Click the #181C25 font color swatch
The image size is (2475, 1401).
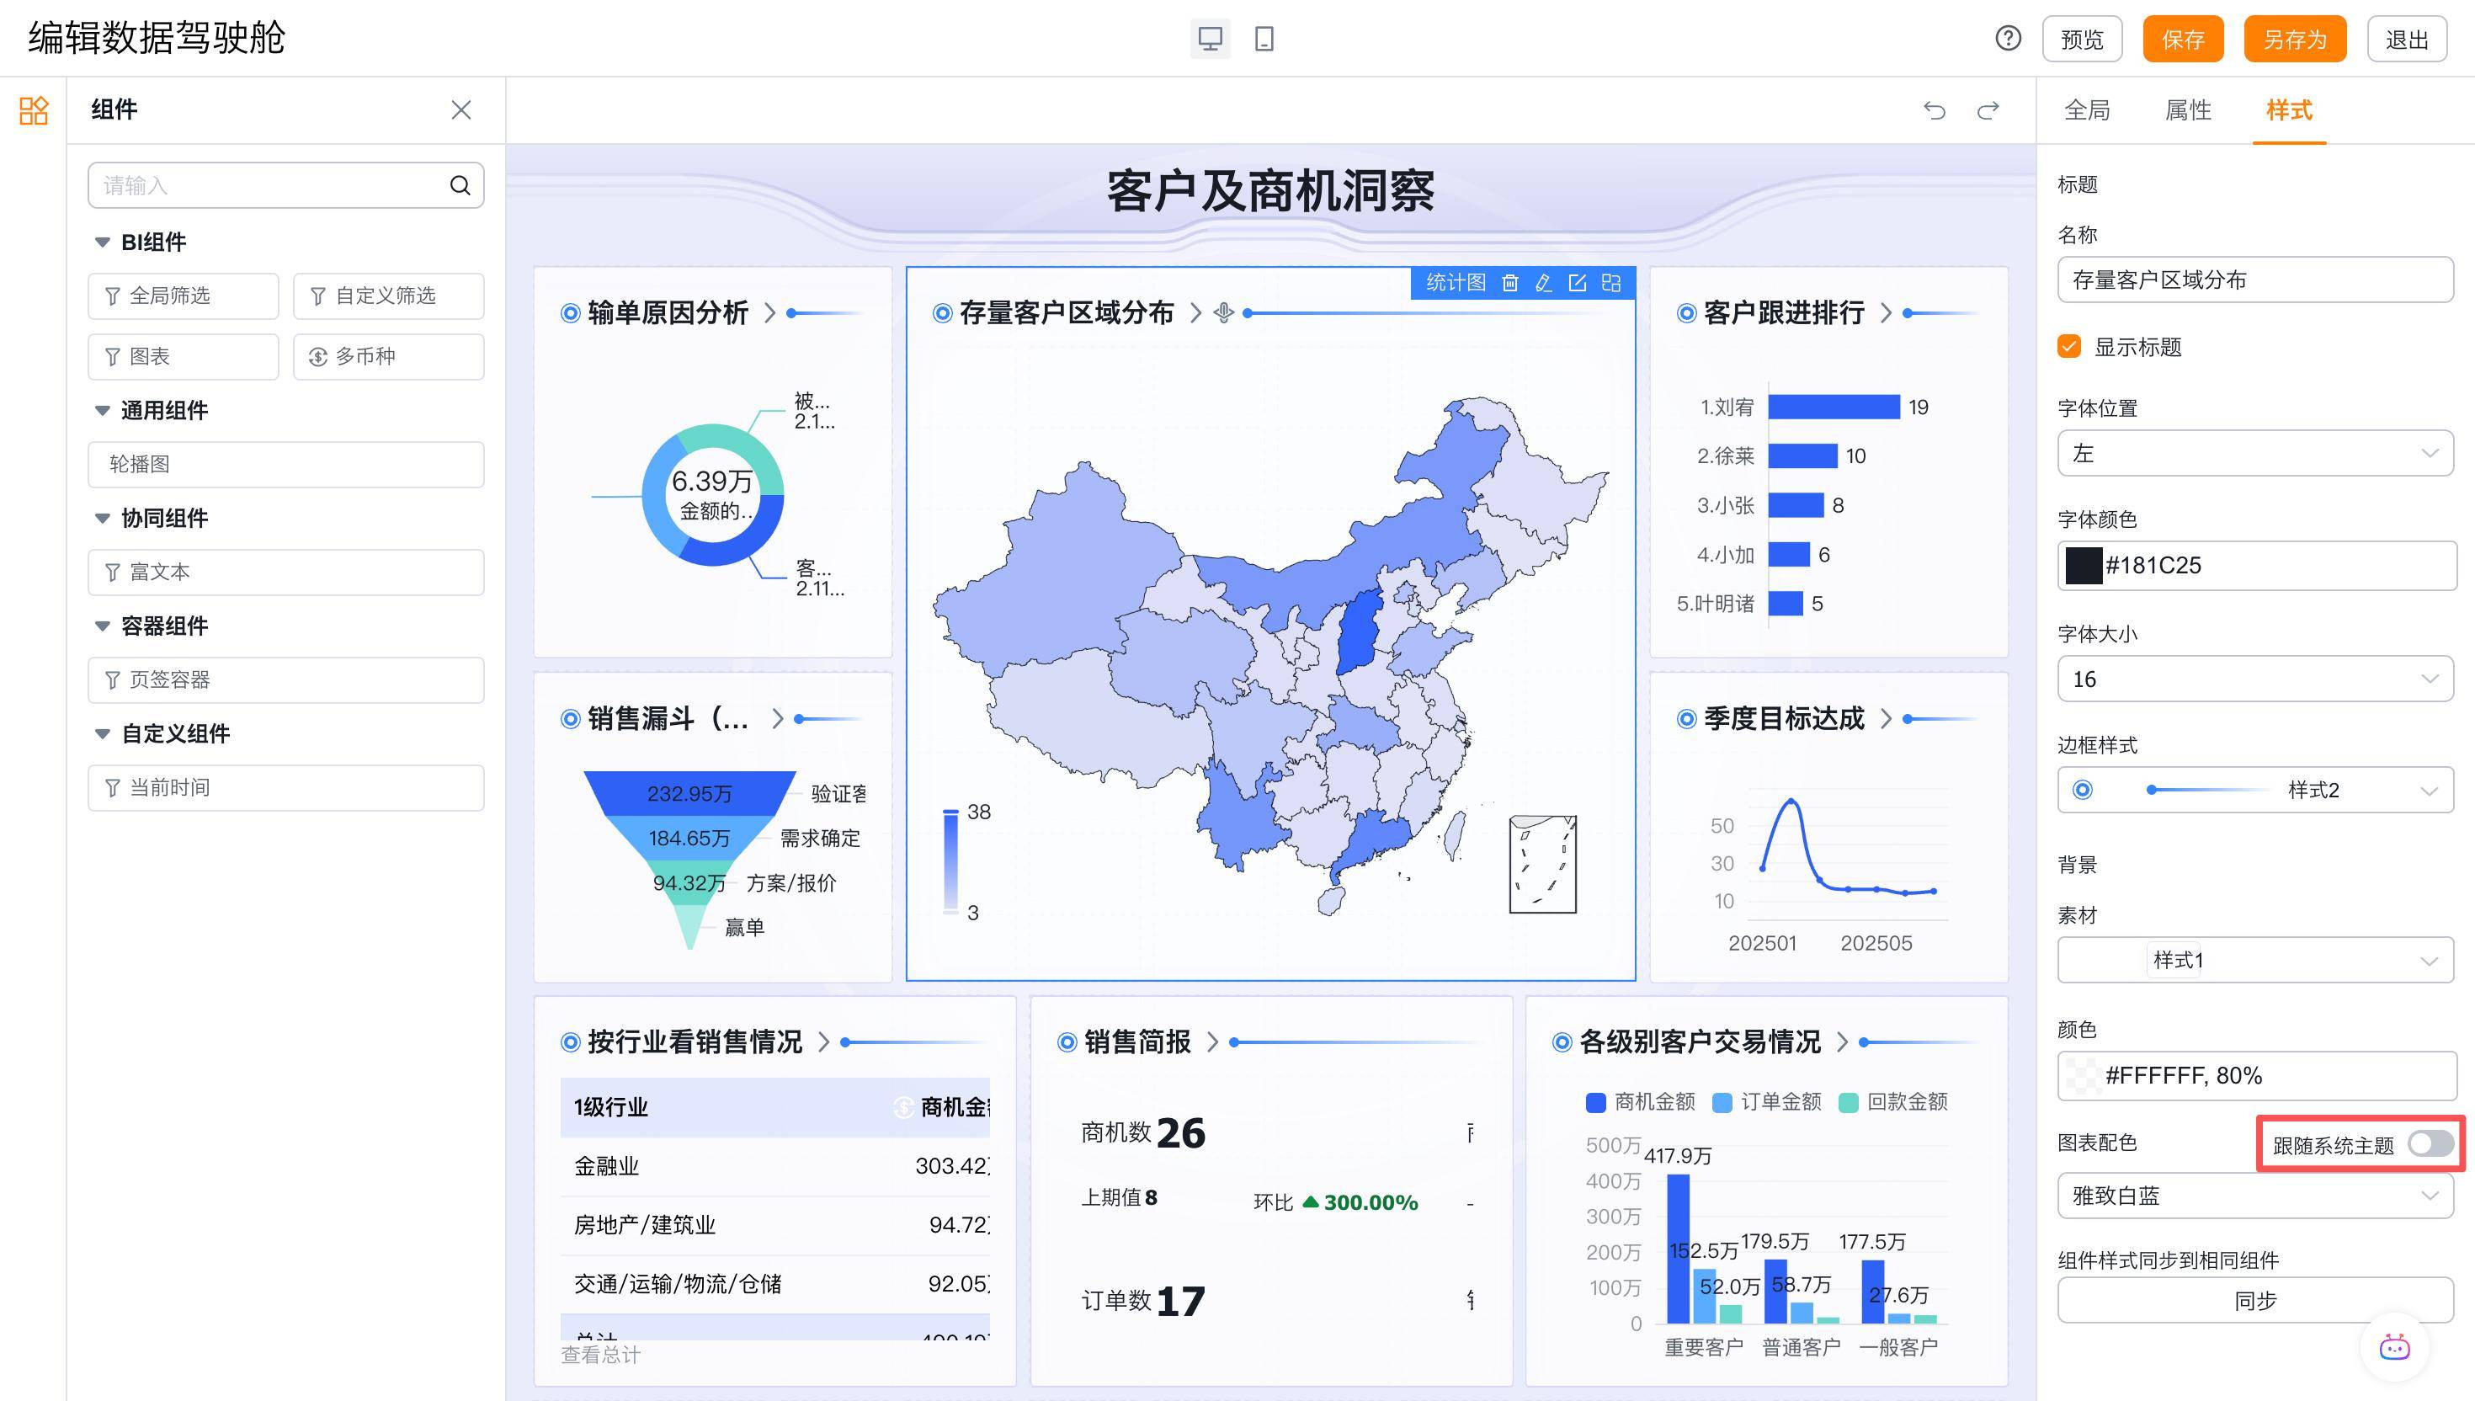point(2084,565)
